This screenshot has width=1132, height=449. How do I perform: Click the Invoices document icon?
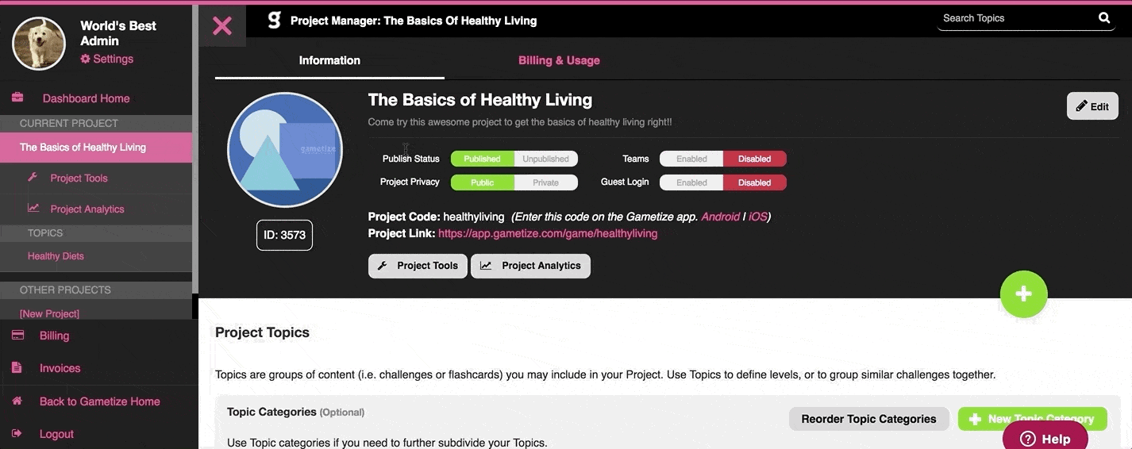[17, 368]
